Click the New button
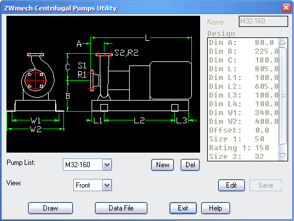 pyautogui.click(x=163, y=165)
